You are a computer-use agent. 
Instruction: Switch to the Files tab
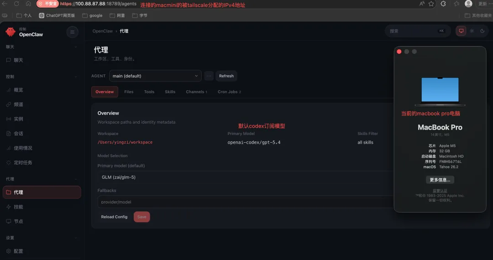[x=129, y=92]
